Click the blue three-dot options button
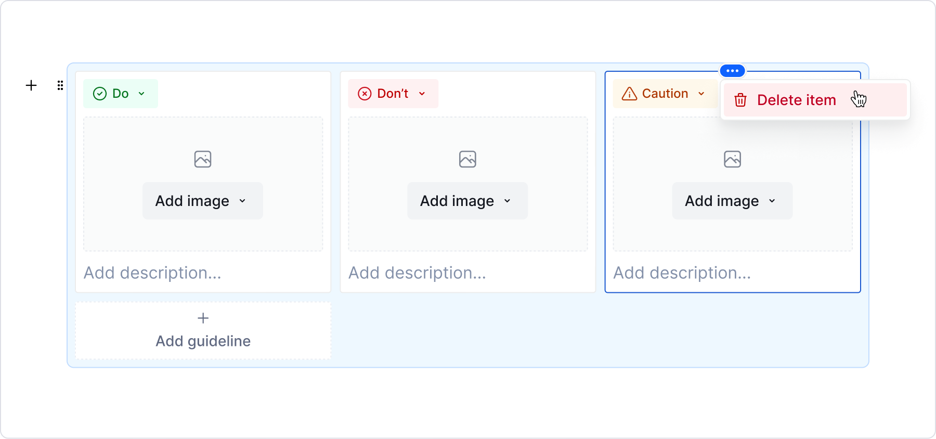Screen dimensions: 936x439 (x=732, y=71)
